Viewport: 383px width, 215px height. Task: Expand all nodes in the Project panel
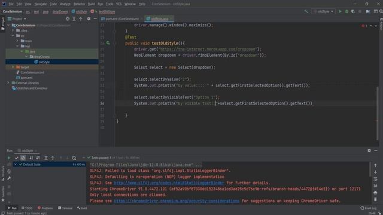[x=74, y=19]
